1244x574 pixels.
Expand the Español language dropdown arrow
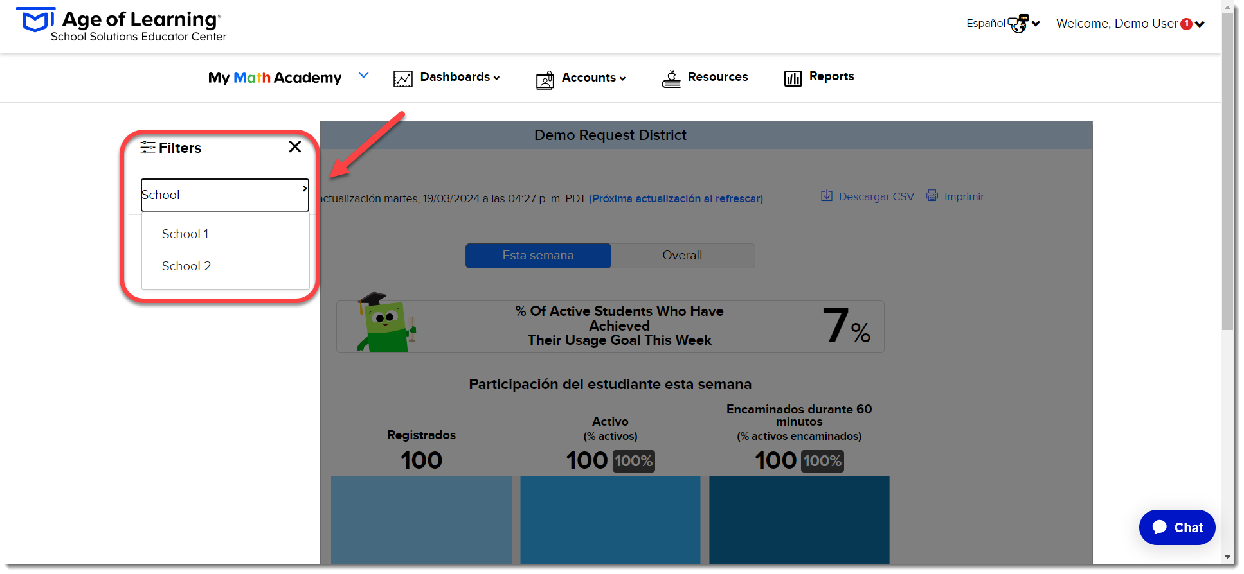point(1036,24)
